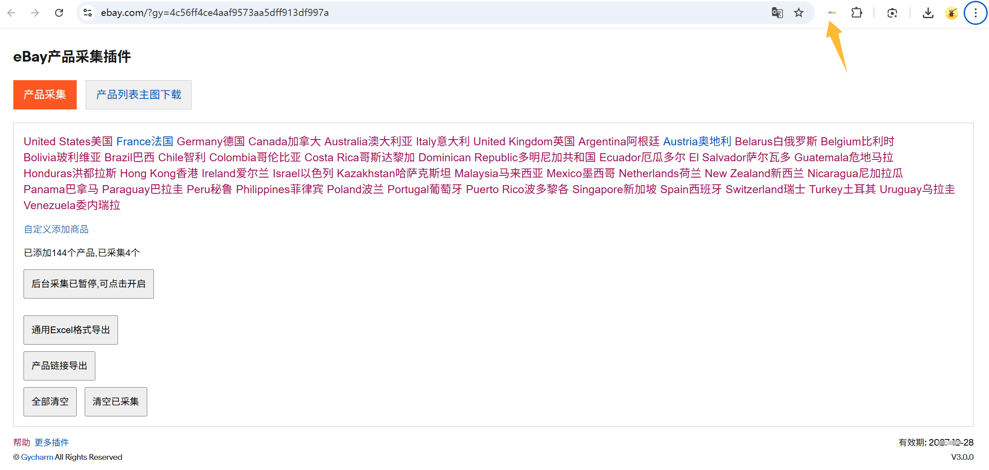989x470 pixels.
Task: Select Belgium比利时 site
Action: click(857, 142)
